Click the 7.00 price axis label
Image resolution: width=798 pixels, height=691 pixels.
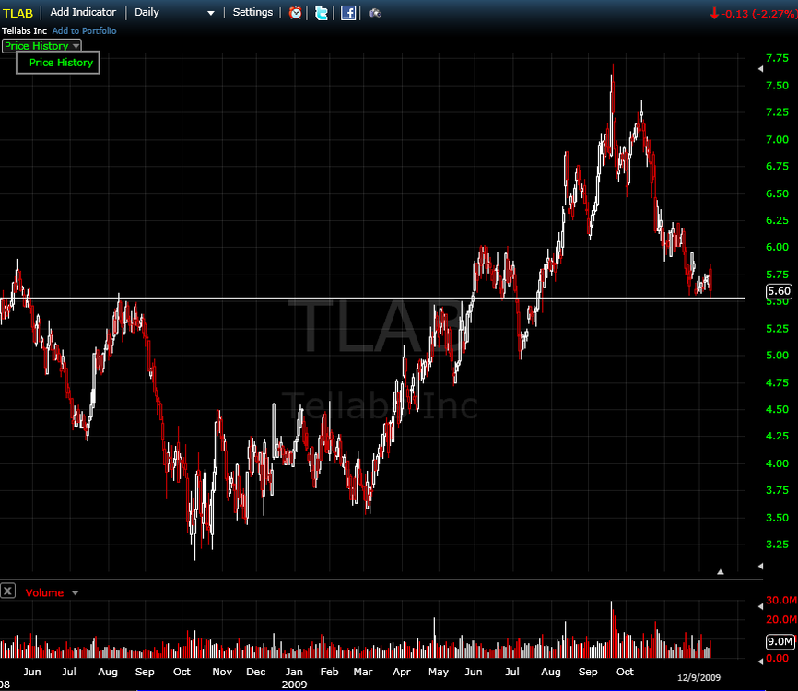(x=777, y=139)
